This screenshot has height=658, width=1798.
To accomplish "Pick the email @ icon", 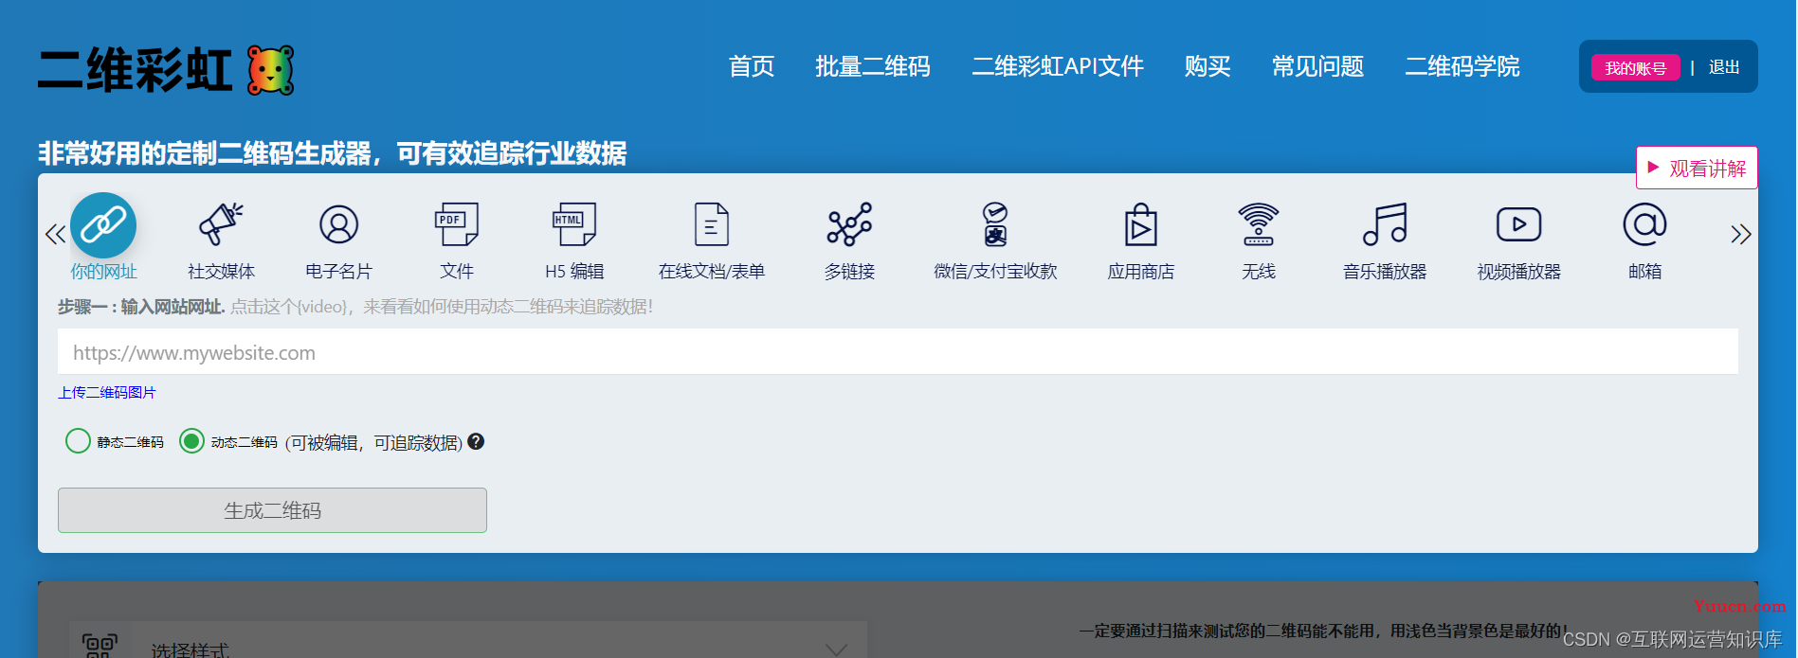I will [x=1644, y=224].
